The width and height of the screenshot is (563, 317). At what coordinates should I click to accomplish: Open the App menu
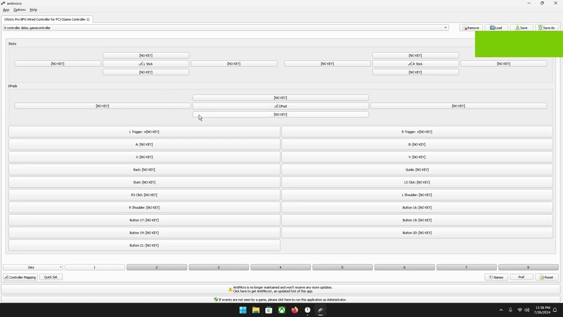coord(6,10)
